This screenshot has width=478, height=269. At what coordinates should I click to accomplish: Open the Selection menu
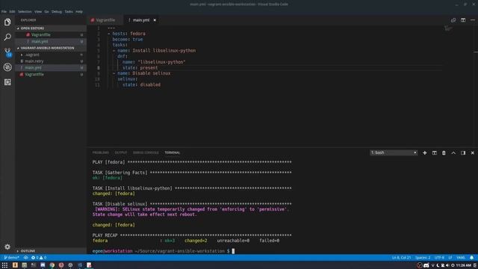tap(25, 12)
